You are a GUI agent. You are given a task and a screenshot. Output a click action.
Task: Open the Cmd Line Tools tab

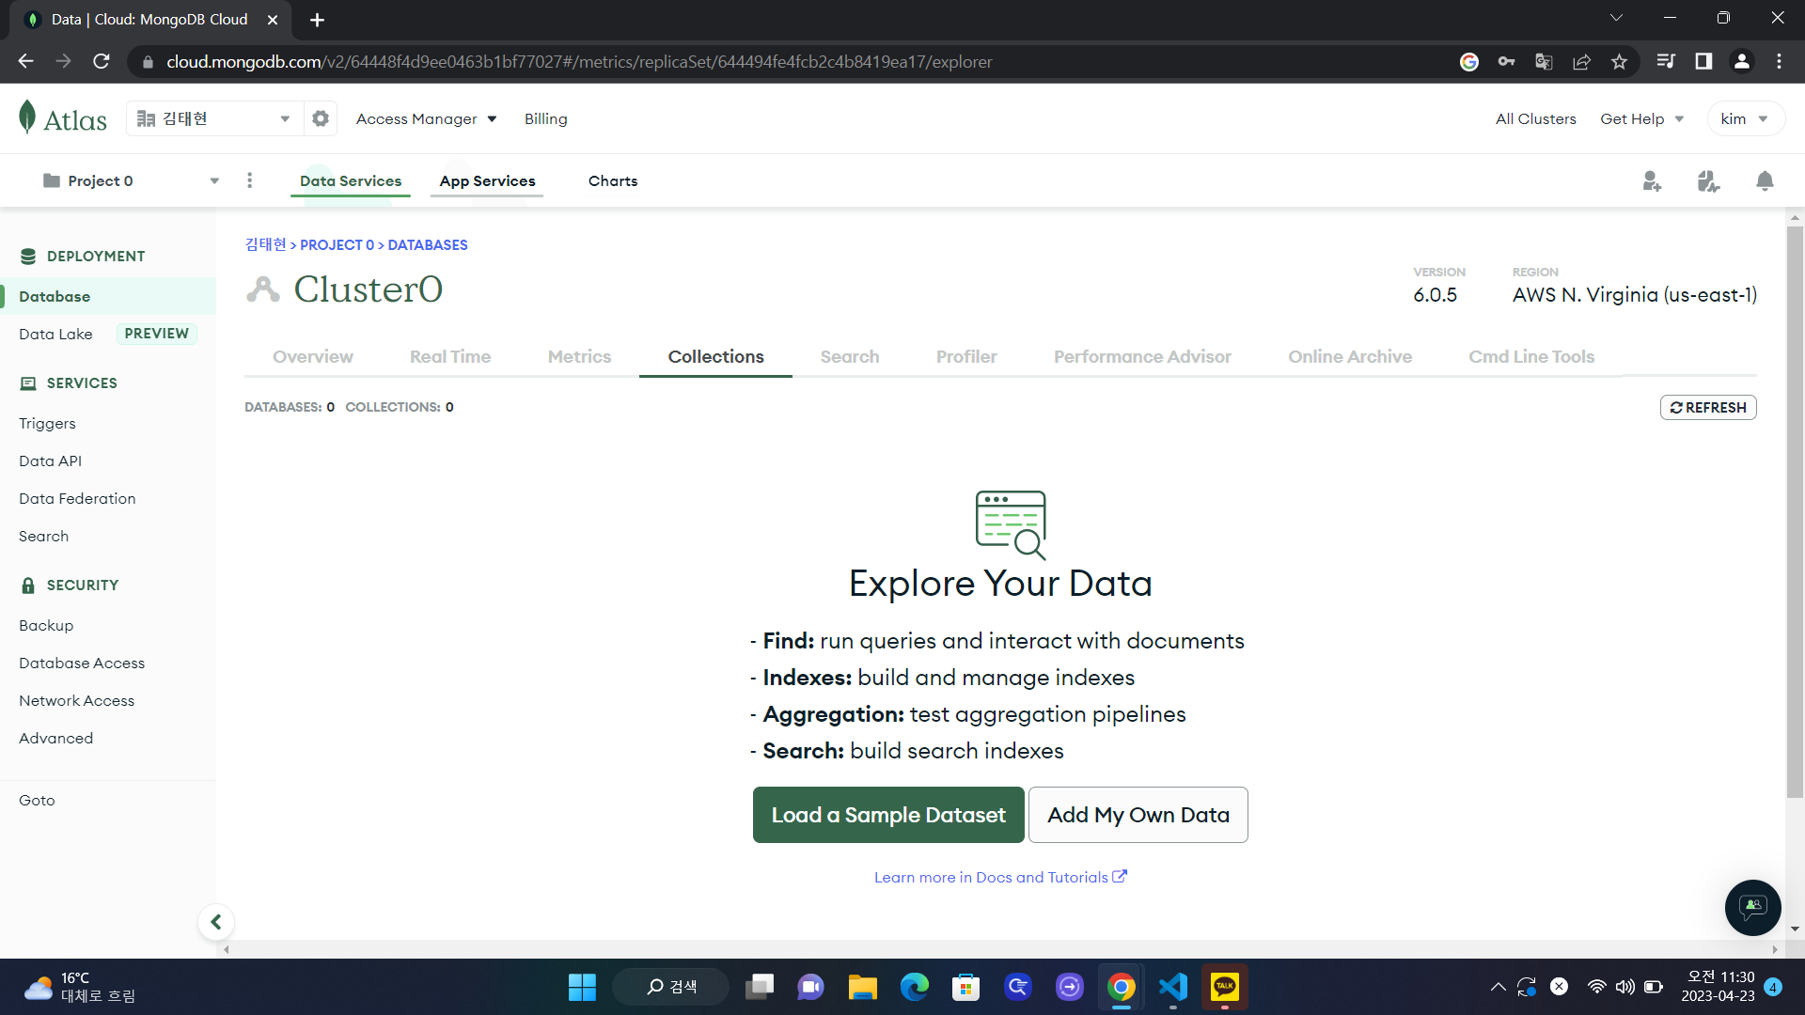pyautogui.click(x=1531, y=356)
